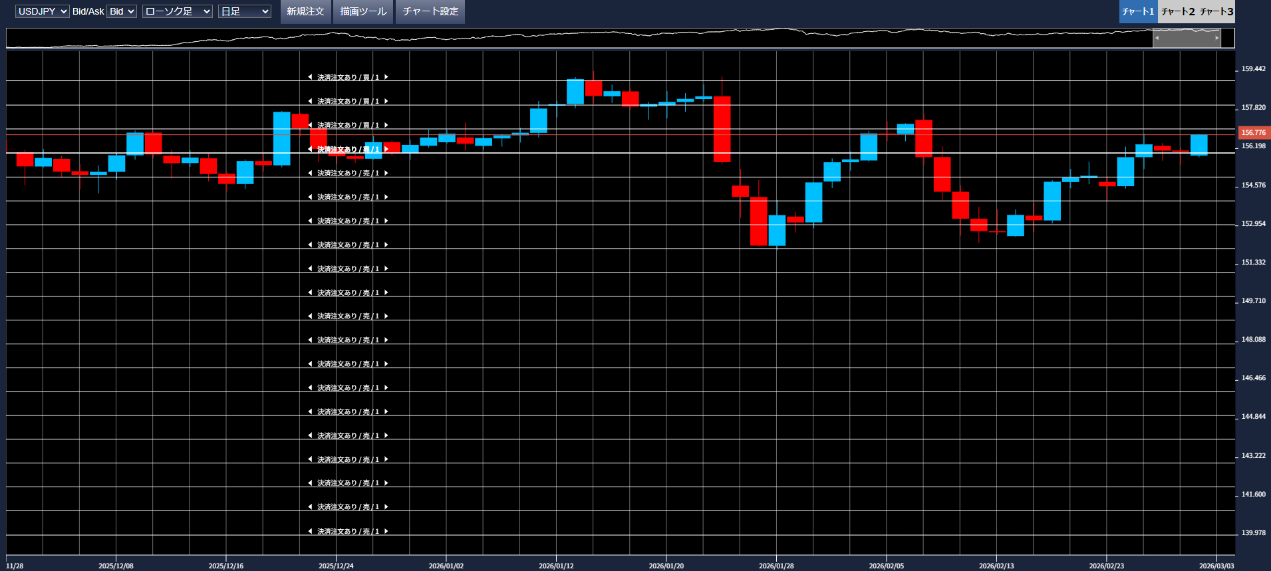Expand the ローソク足 chart type dropdown
1271x571 pixels.
177,11
